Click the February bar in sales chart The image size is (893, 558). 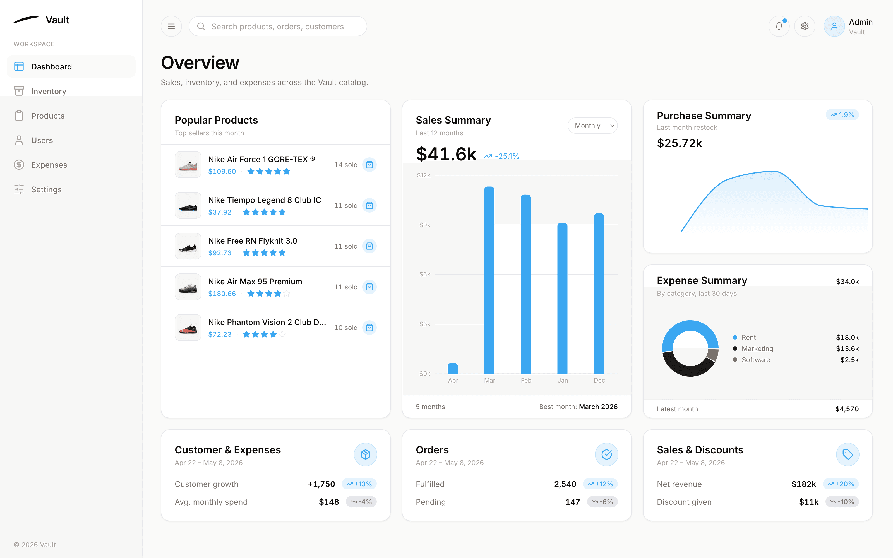tap(526, 284)
